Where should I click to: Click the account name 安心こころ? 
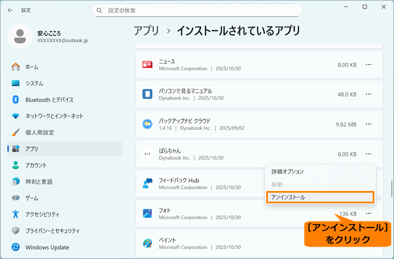coord(49,33)
